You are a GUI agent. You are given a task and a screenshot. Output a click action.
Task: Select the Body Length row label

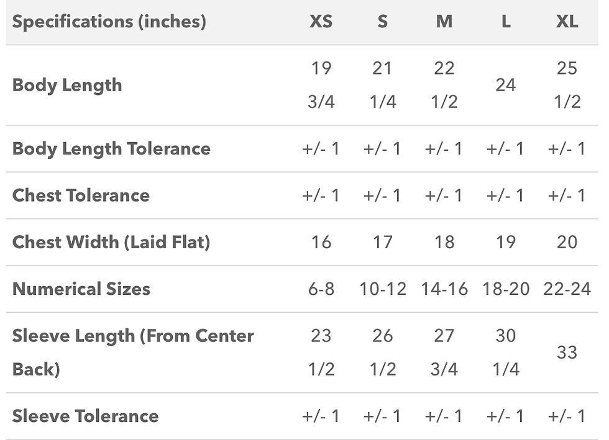67,85
